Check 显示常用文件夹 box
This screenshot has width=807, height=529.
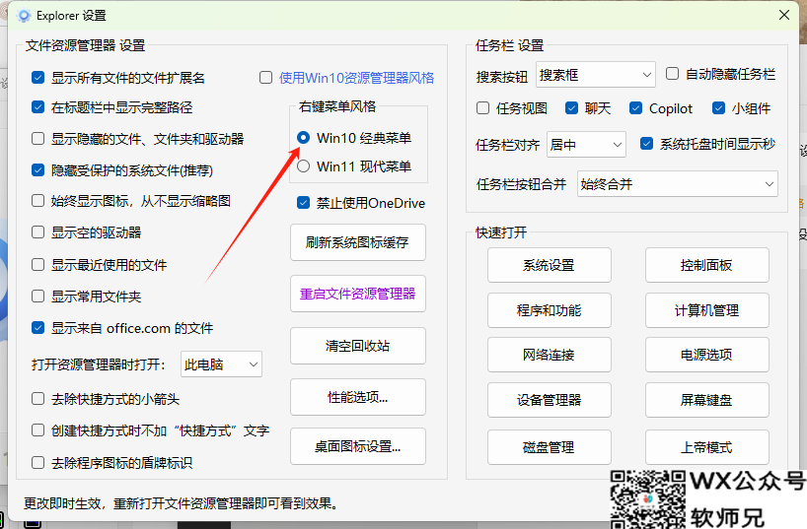click(x=38, y=297)
